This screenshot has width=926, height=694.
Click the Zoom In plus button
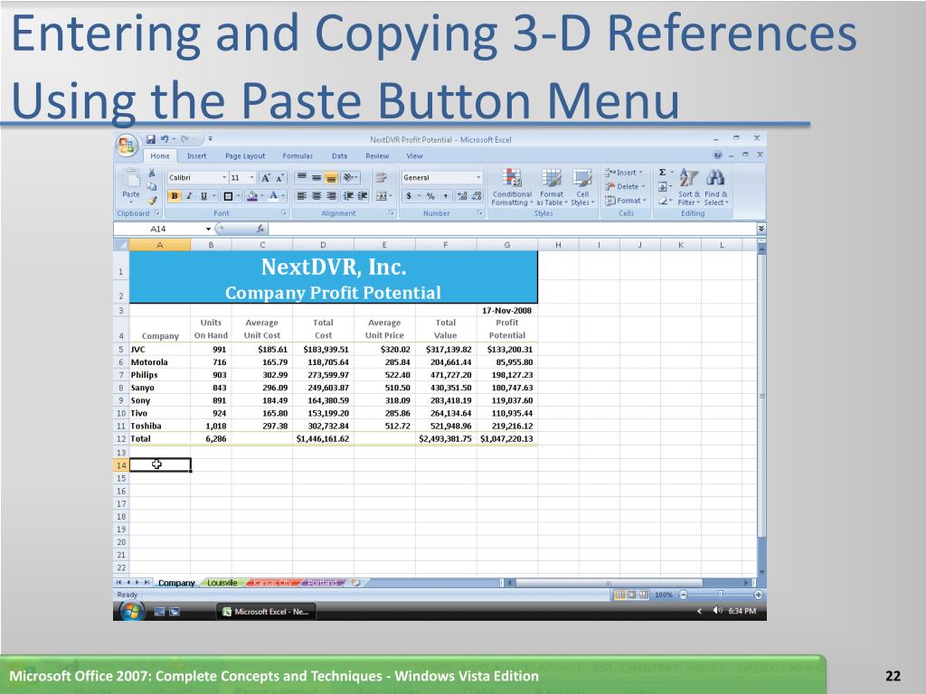pos(759,595)
